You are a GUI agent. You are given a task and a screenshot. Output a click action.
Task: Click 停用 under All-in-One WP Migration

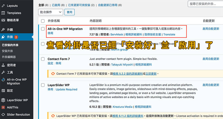tap(50, 33)
